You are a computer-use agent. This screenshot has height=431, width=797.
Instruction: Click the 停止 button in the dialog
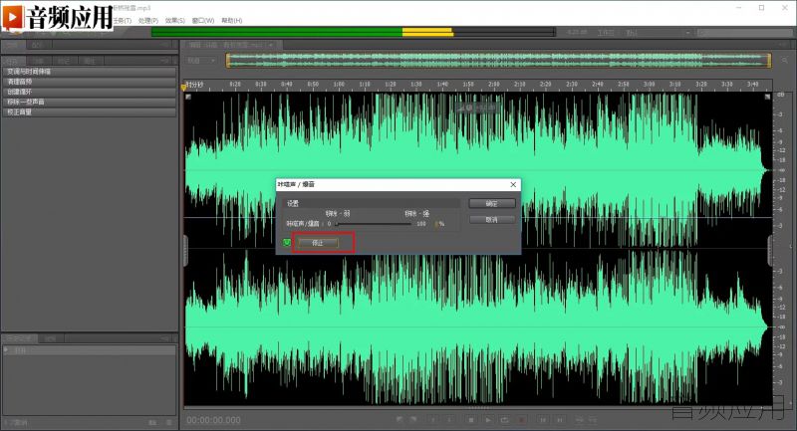point(318,243)
